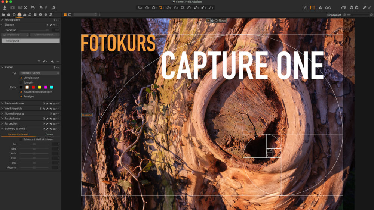Select the Pan hand cursor tool

coord(147,7)
